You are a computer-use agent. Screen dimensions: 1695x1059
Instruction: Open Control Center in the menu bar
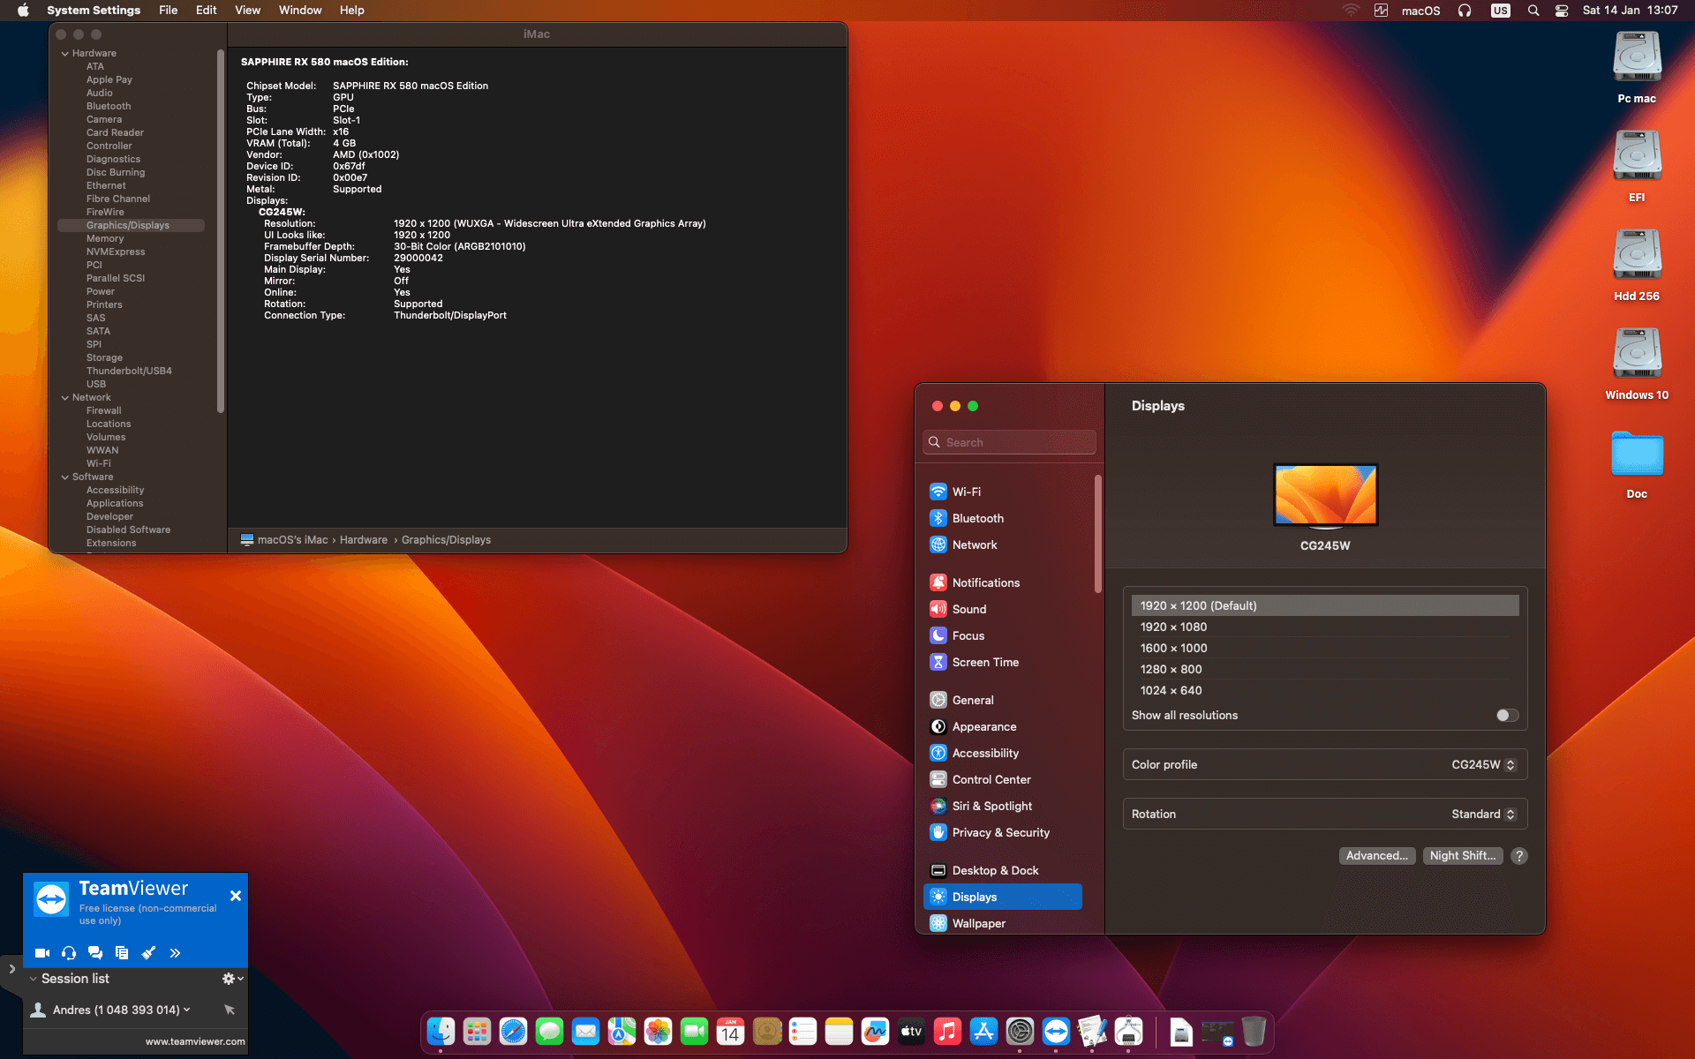tap(1562, 11)
